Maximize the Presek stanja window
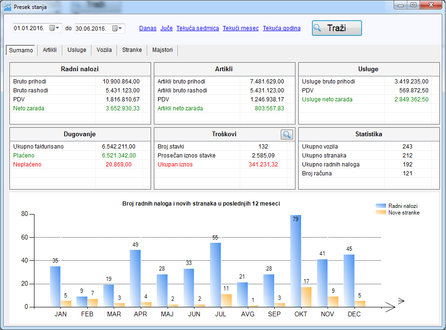Image resolution: width=446 pixels, height=330 pixels. click(413, 5)
